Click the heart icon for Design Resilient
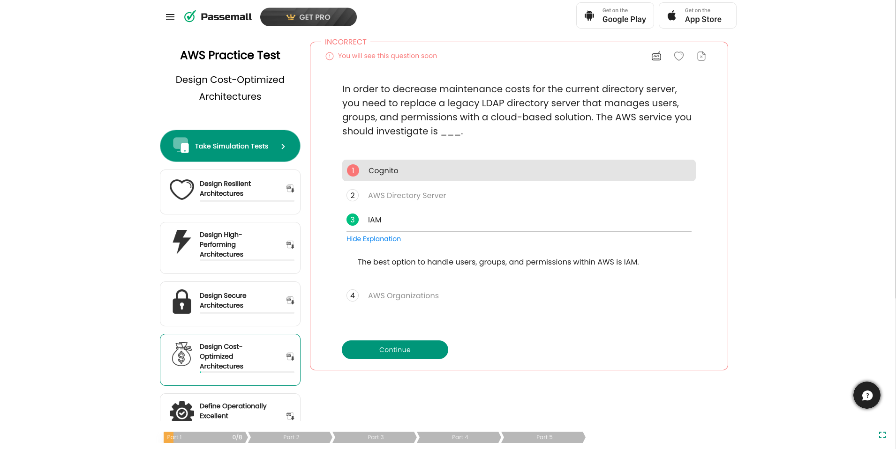This screenshot has height=449, width=896. click(x=181, y=189)
